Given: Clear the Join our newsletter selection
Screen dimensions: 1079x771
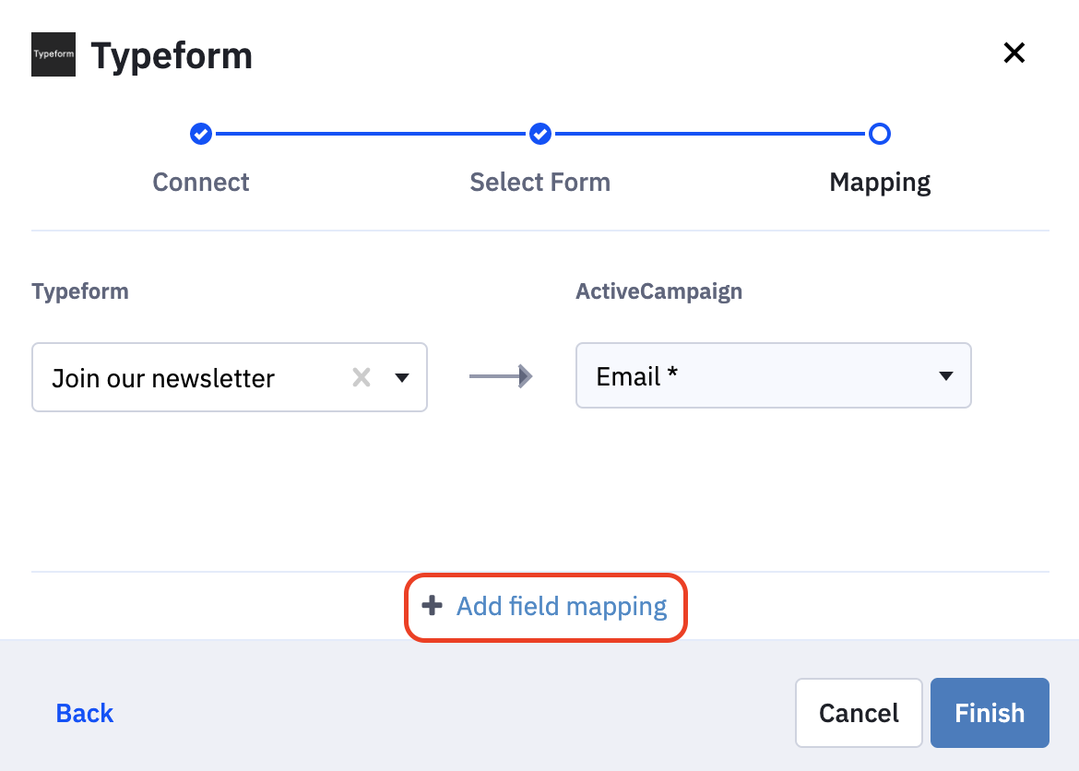Looking at the screenshot, I should [362, 377].
